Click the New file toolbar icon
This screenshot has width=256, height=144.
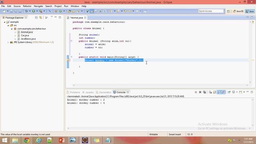[x=4, y=11]
